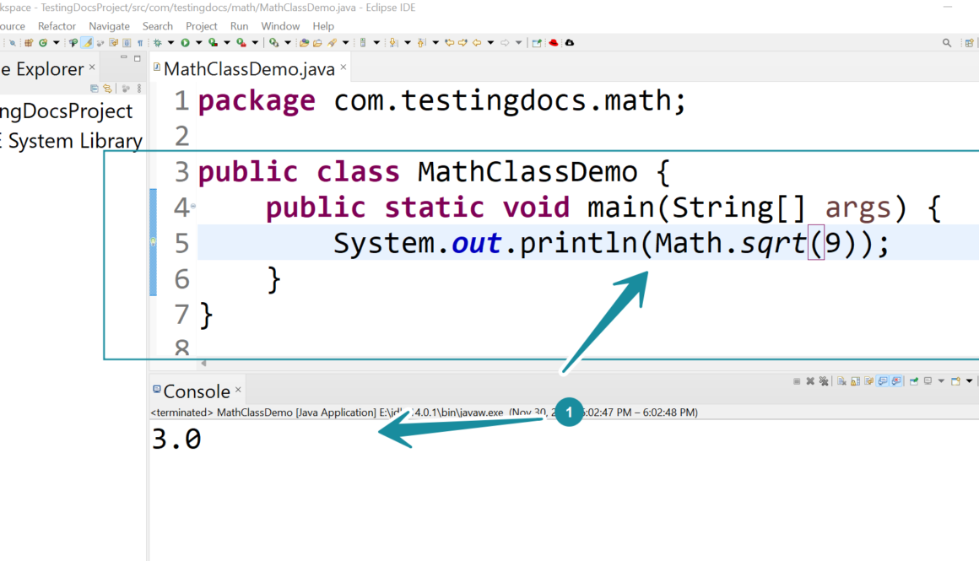
Task: Click the Debug bug icon in toolbar
Action: click(158, 42)
